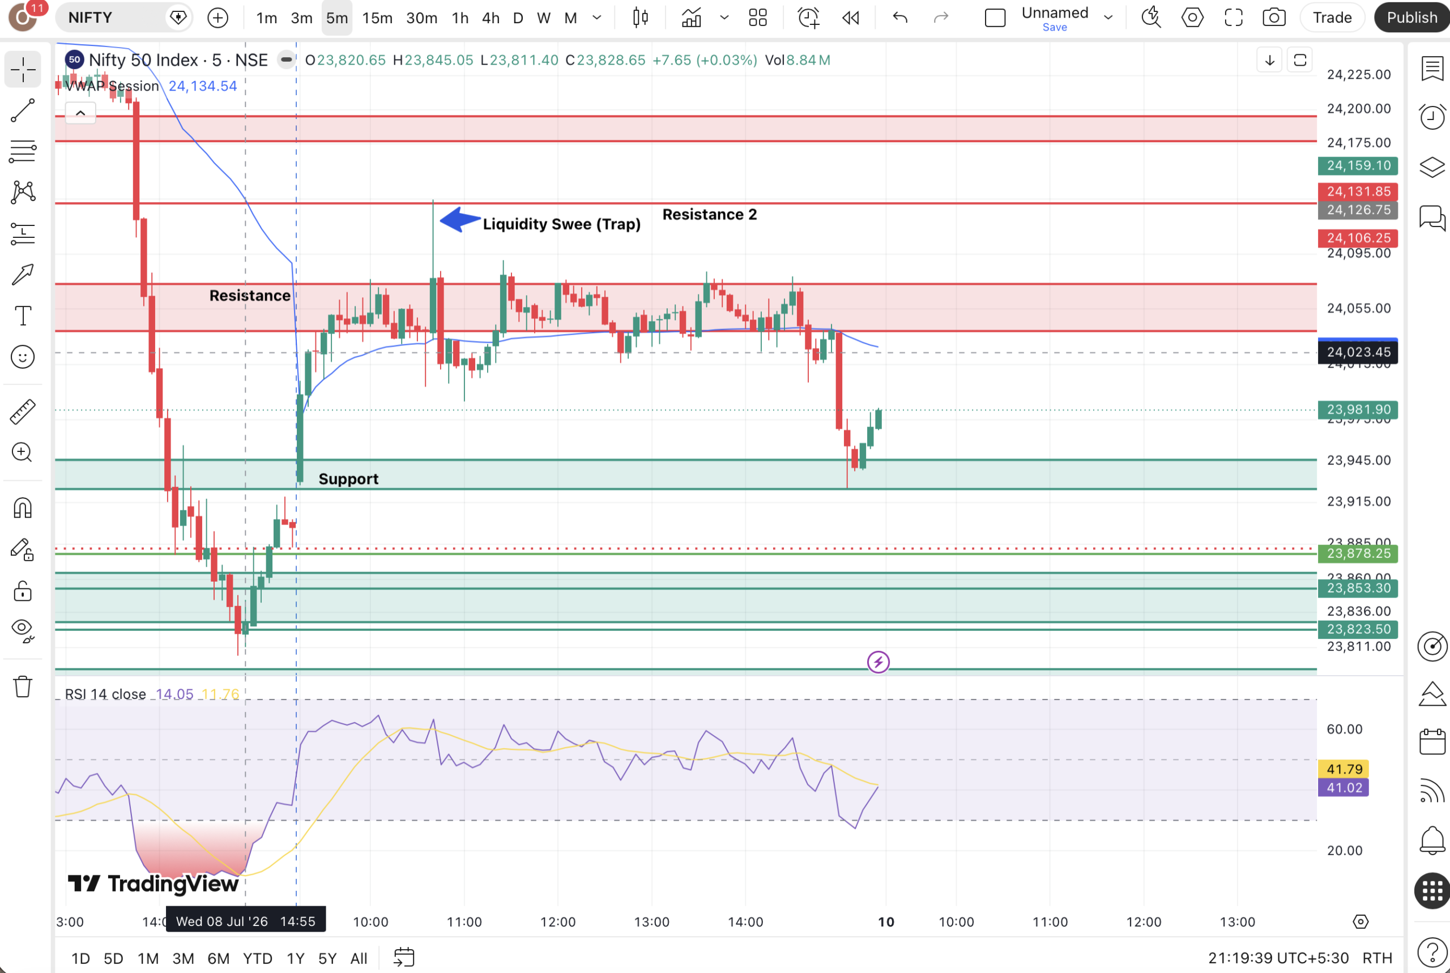This screenshot has height=973, width=1450.
Task: Start bar replay mode
Action: (851, 18)
